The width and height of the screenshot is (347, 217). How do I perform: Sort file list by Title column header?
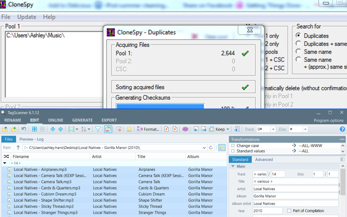(x=160, y=157)
